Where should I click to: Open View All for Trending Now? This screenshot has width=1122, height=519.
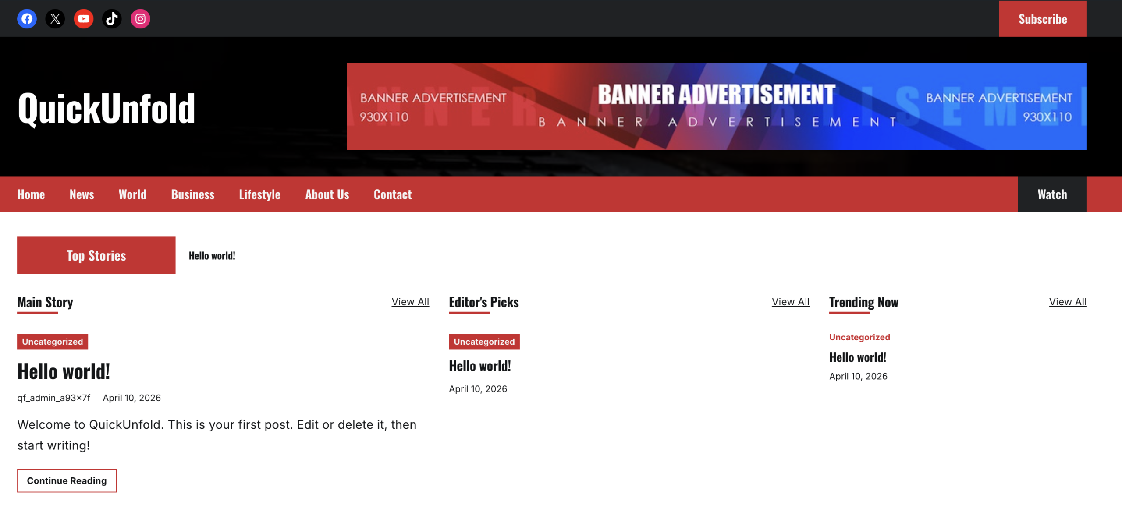point(1067,302)
